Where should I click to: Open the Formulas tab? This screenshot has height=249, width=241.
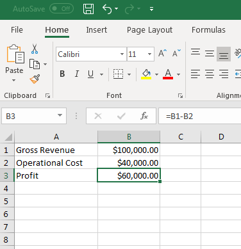tap(208, 30)
